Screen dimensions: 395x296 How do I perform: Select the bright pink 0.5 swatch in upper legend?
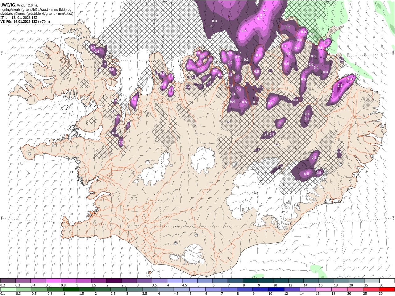point(53,281)
